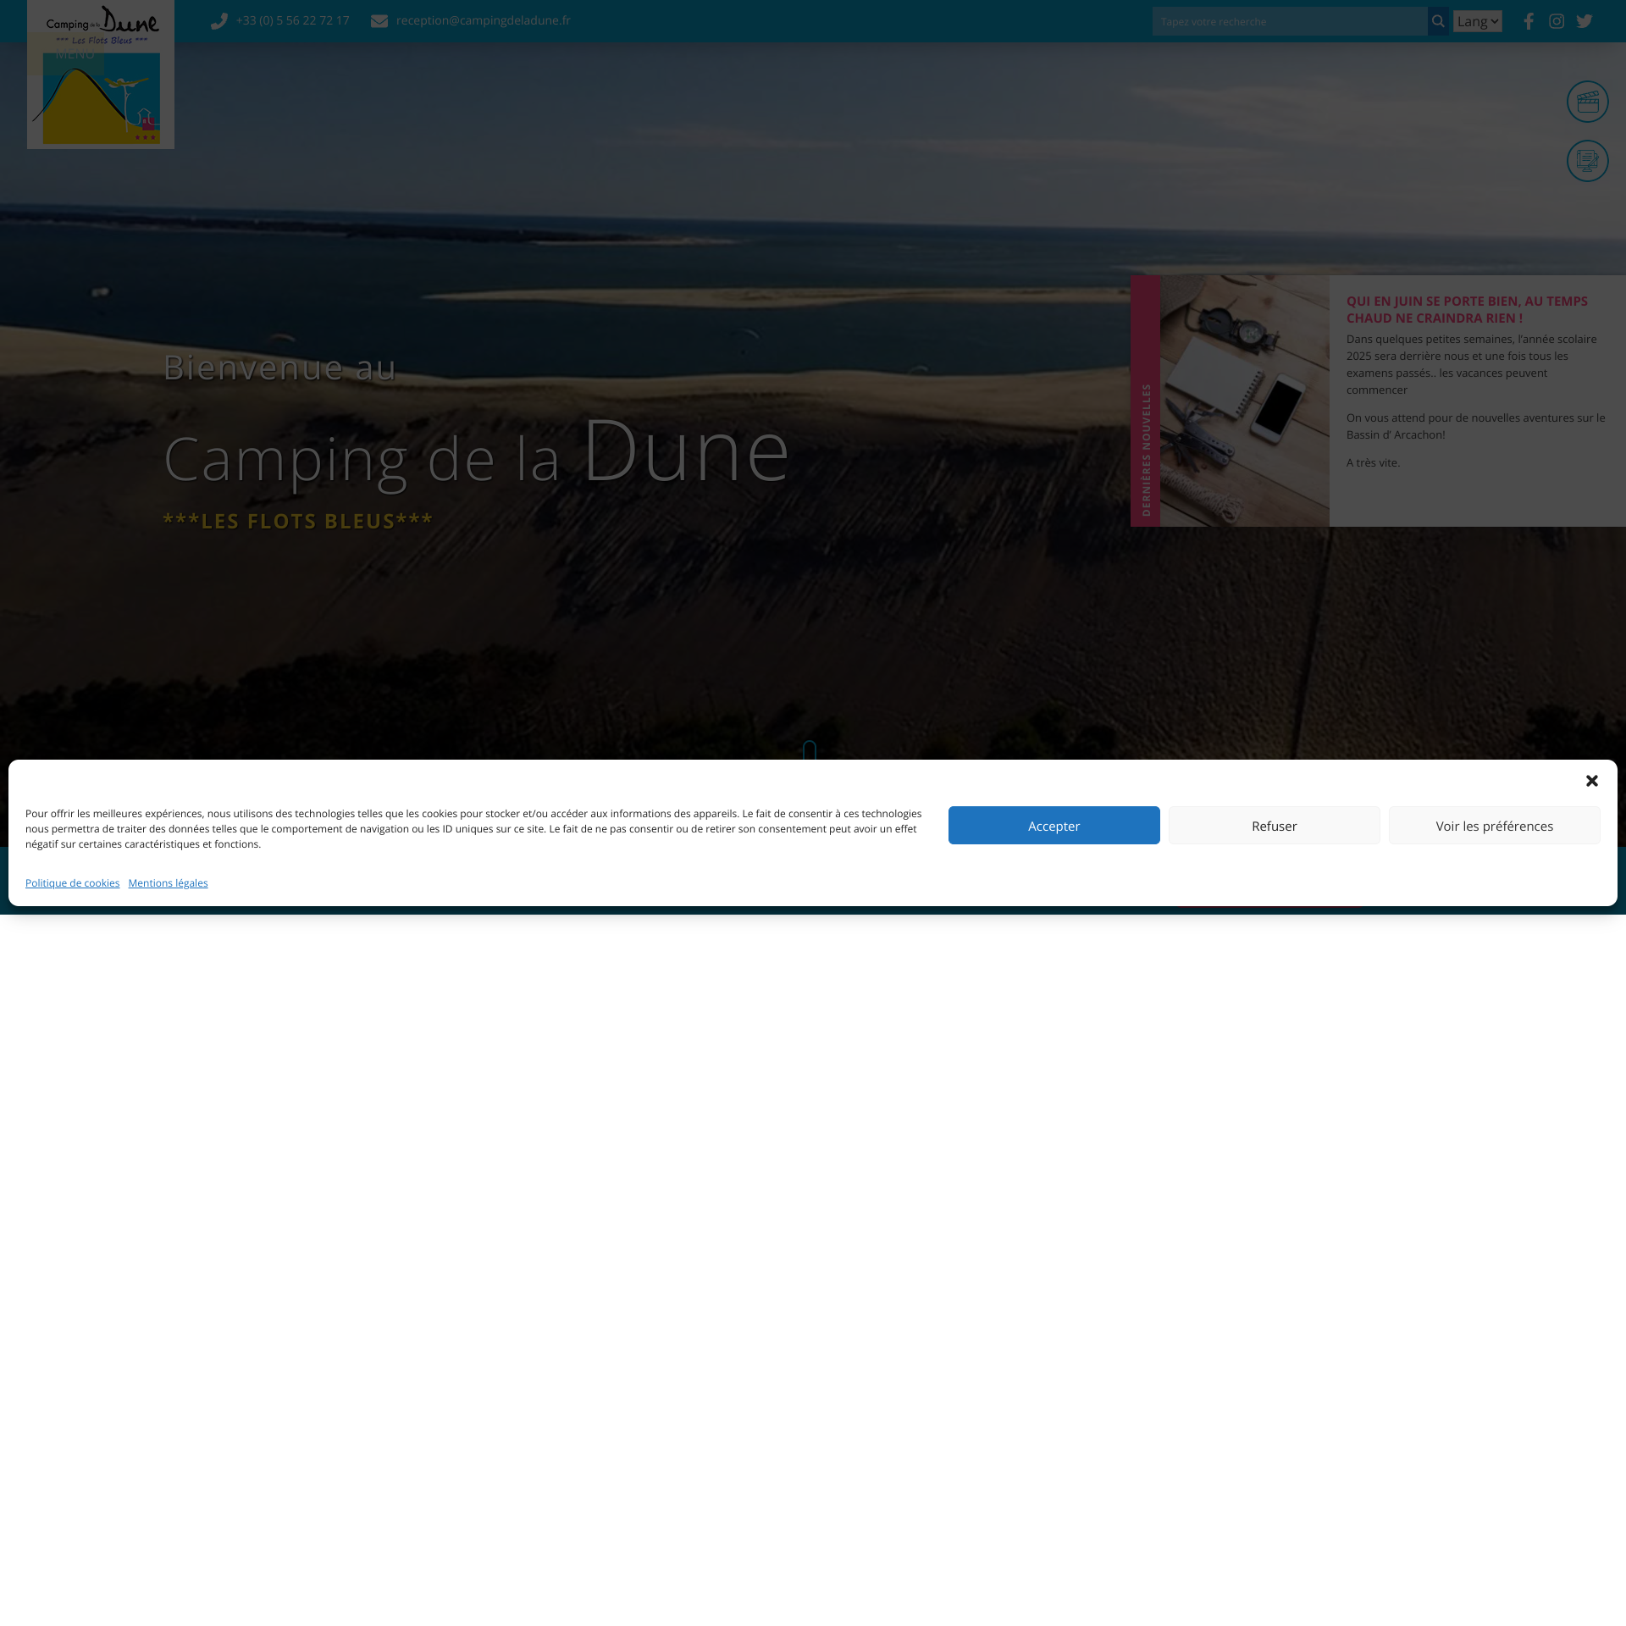The height and width of the screenshot is (1626, 1626).
Task: Click Voir les préférences button
Action: click(1495, 825)
